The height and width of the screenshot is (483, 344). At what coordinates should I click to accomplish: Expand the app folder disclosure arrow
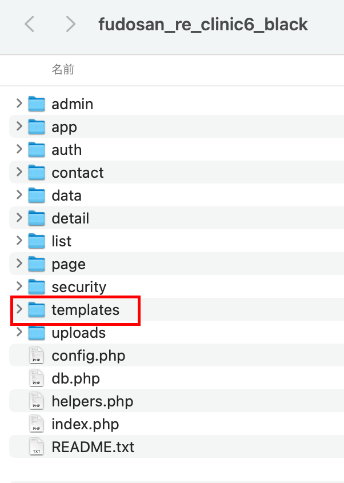pos(19,127)
